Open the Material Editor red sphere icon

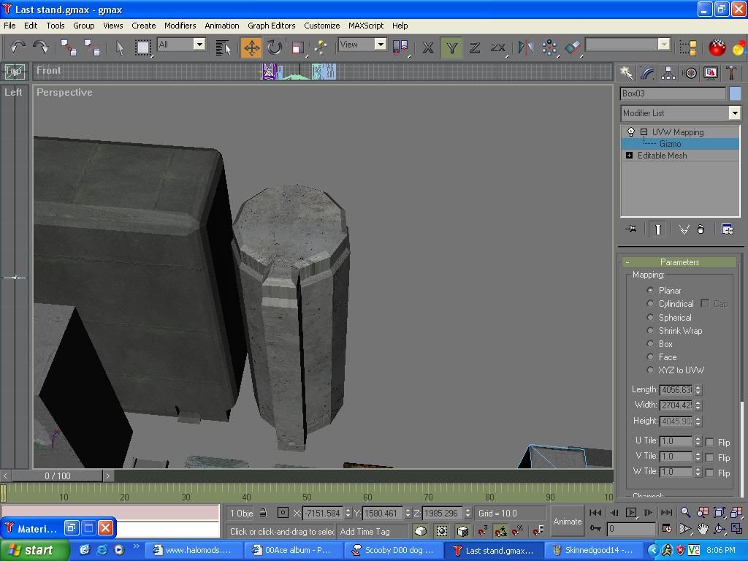click(x=717, y=47)
